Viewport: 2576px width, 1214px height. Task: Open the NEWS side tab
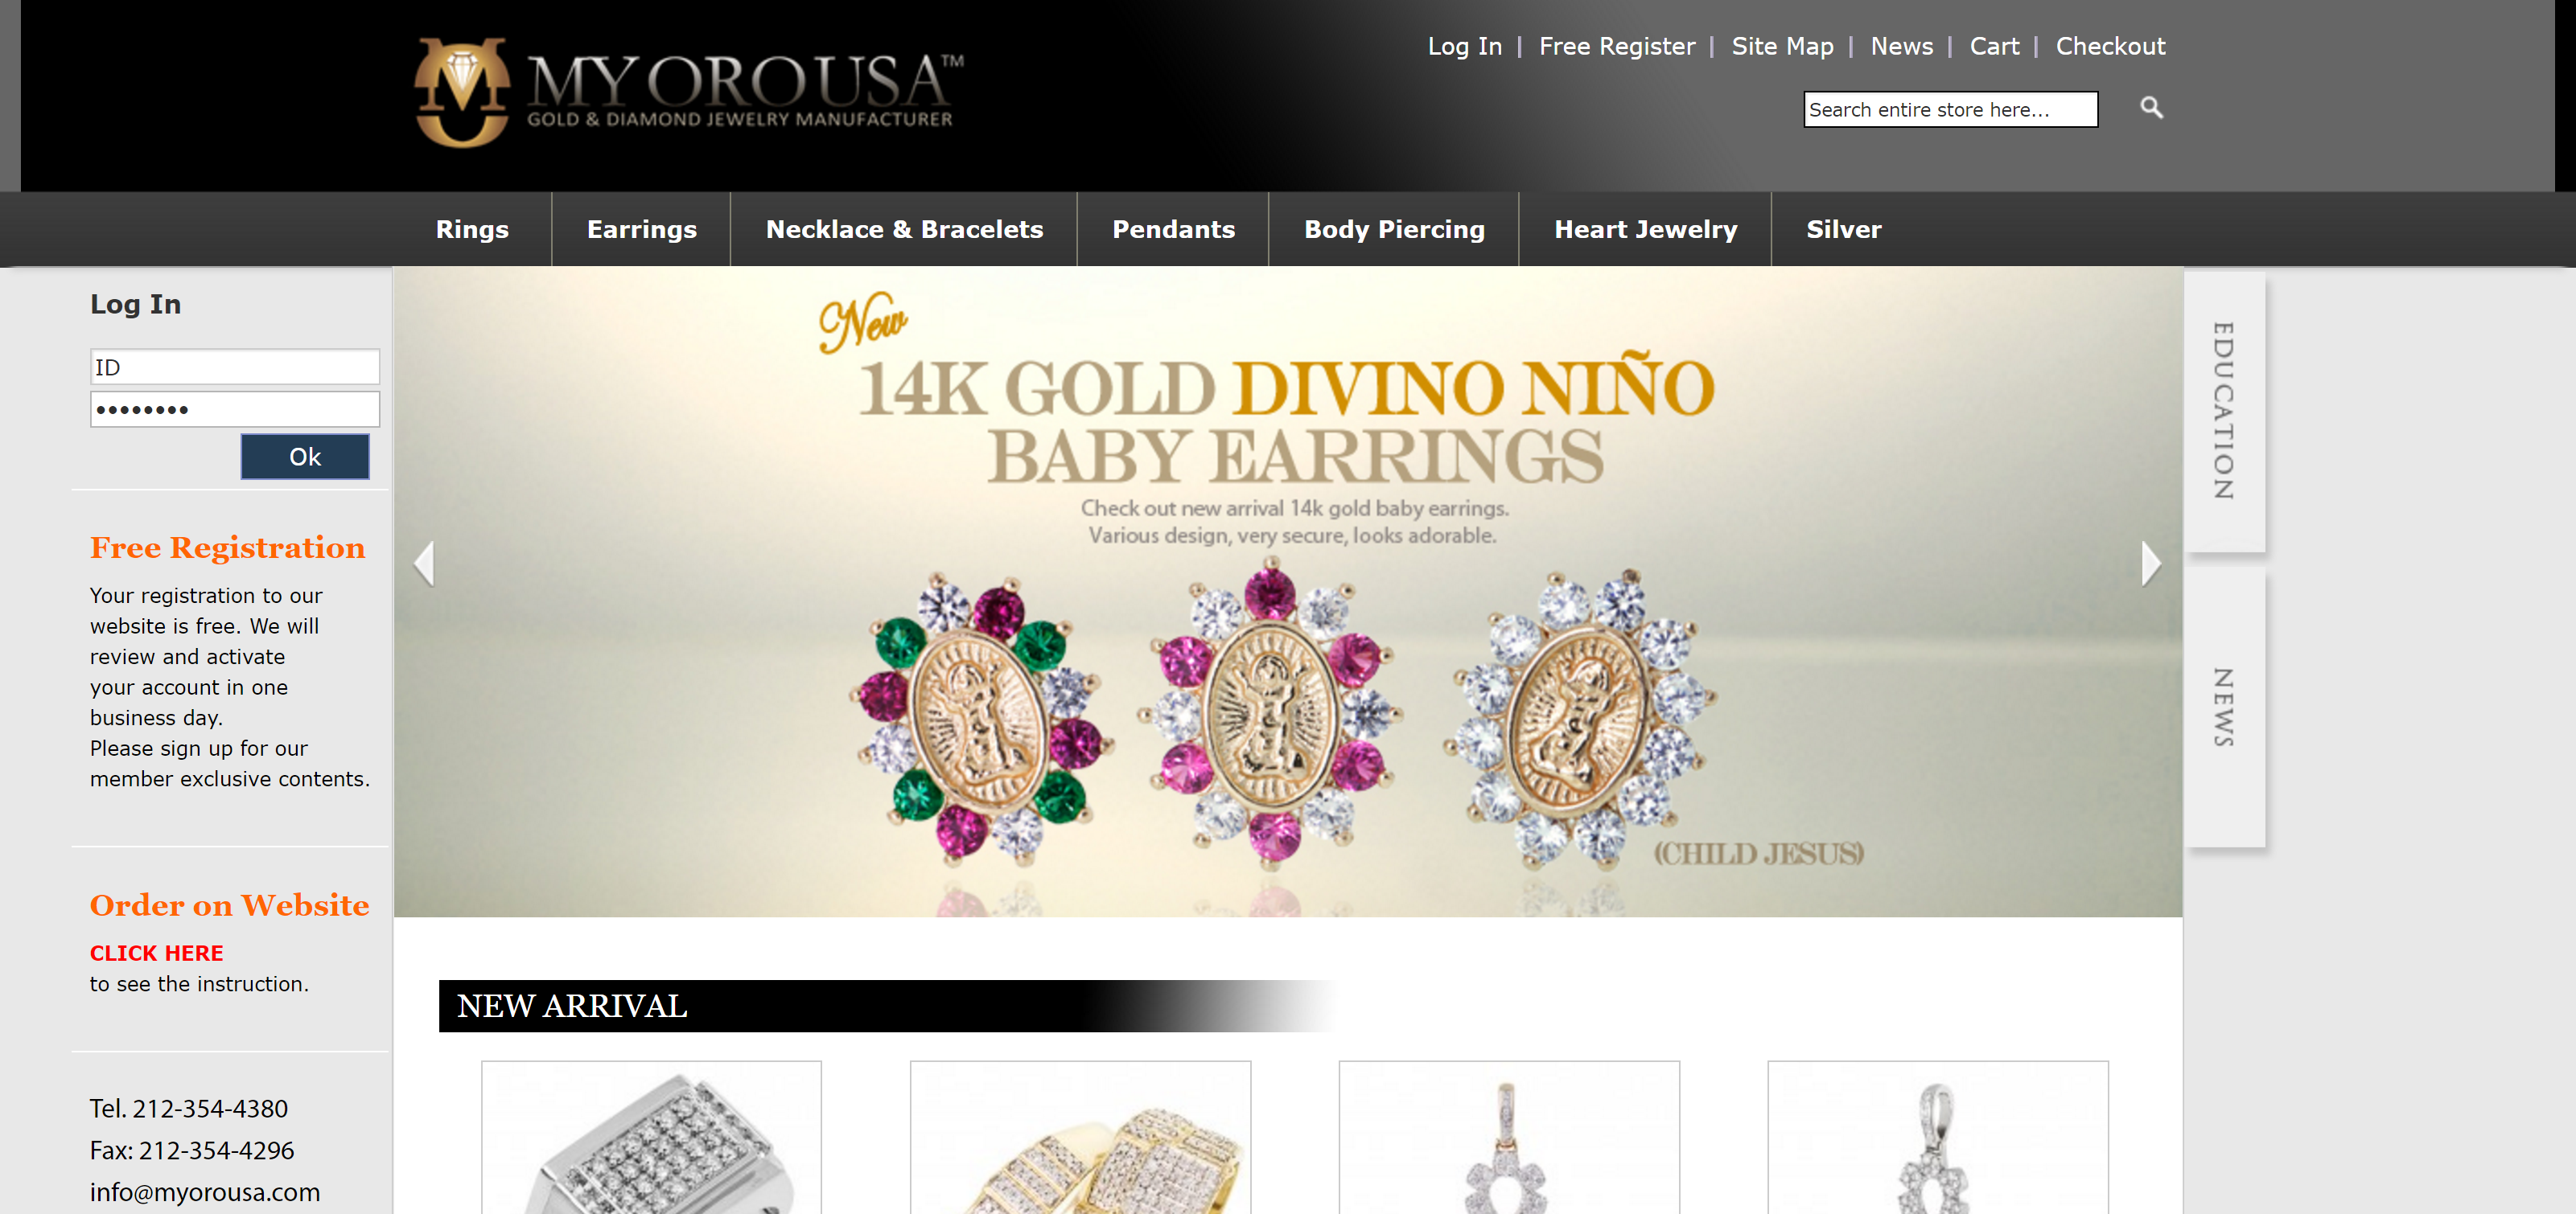coord(2224,707)
